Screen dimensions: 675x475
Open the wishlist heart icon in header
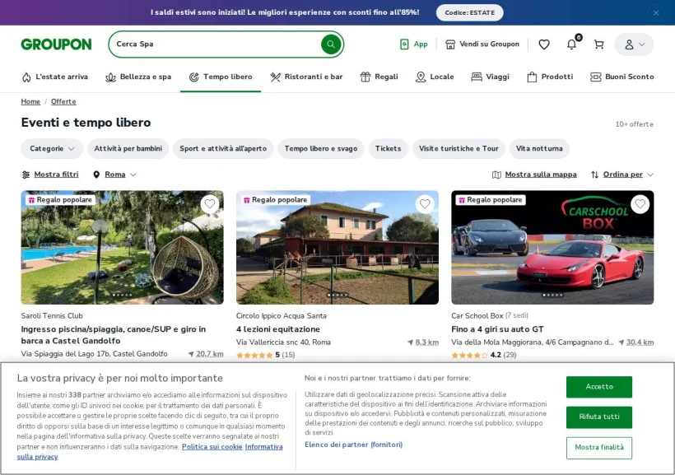pyautogui.click(x=544, y=44)
